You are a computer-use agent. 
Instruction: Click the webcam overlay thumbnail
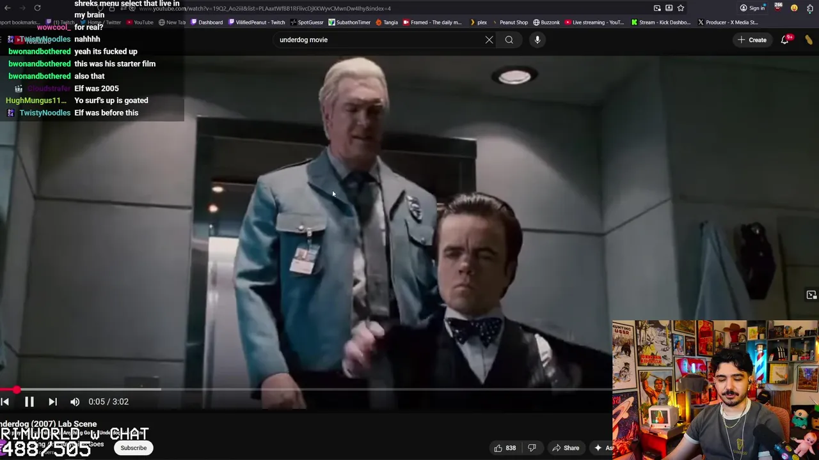click(x=715, y=390)
